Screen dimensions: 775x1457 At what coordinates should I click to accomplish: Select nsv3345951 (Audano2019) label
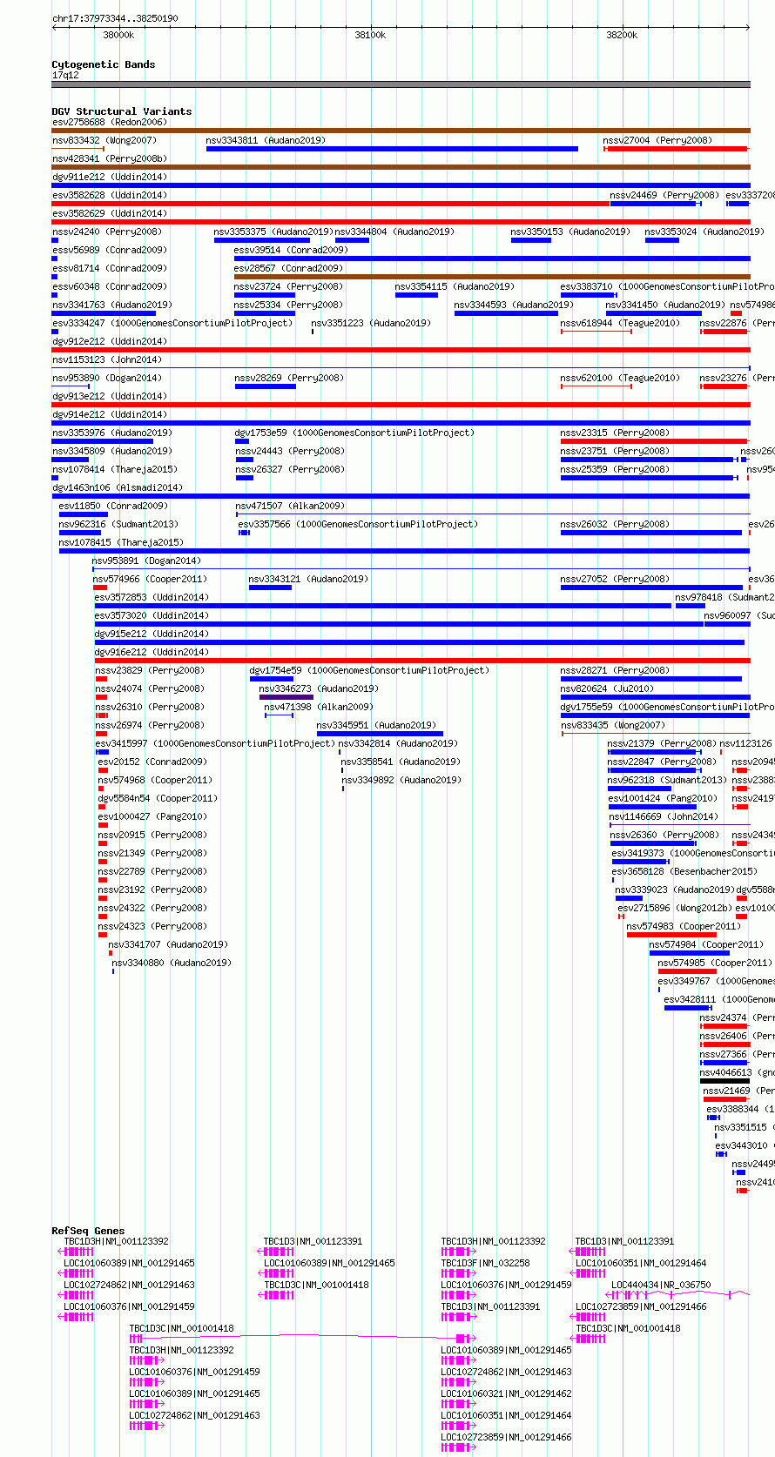(376, 725)
